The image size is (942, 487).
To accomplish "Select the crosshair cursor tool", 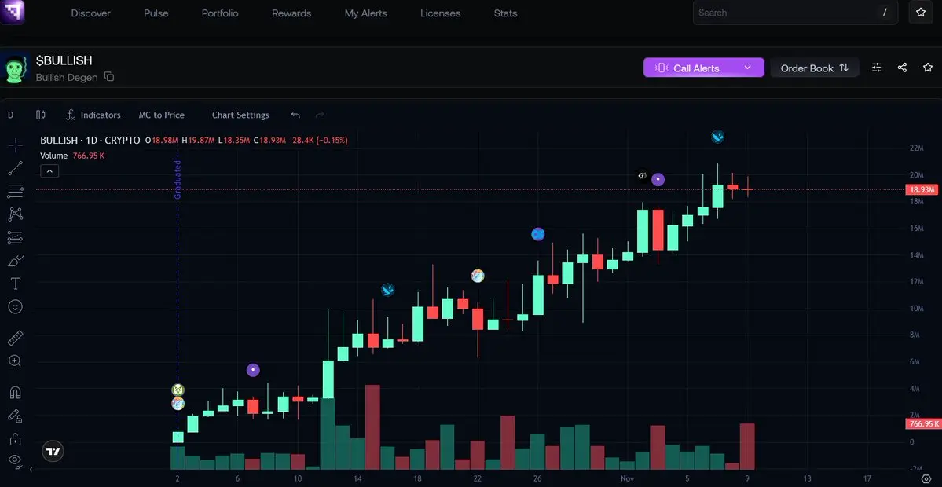I will click(x=16, y=144).
